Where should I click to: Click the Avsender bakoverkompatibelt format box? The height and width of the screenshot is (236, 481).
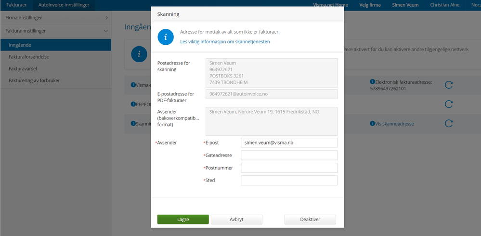coord(272,121)
